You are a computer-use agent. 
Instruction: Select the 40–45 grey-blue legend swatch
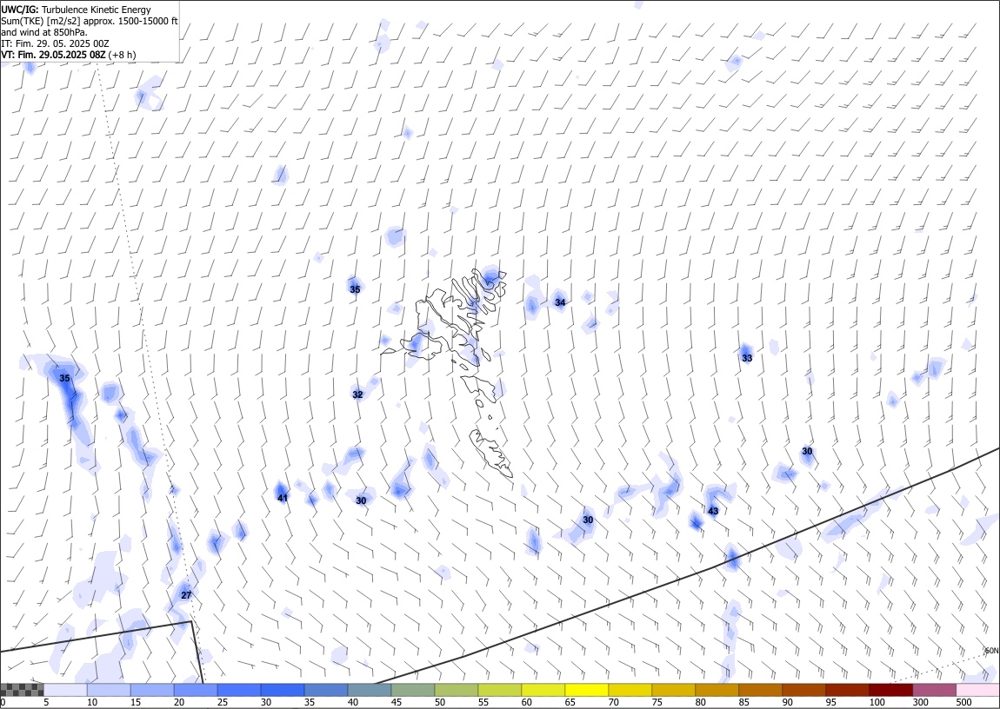[370, 690]
